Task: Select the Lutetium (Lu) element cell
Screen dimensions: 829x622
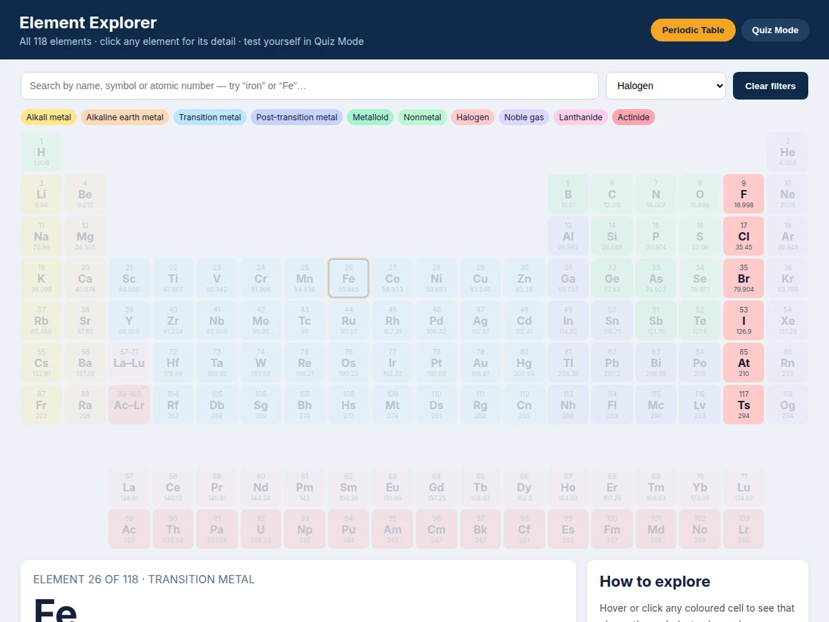Action: point(743,487)
